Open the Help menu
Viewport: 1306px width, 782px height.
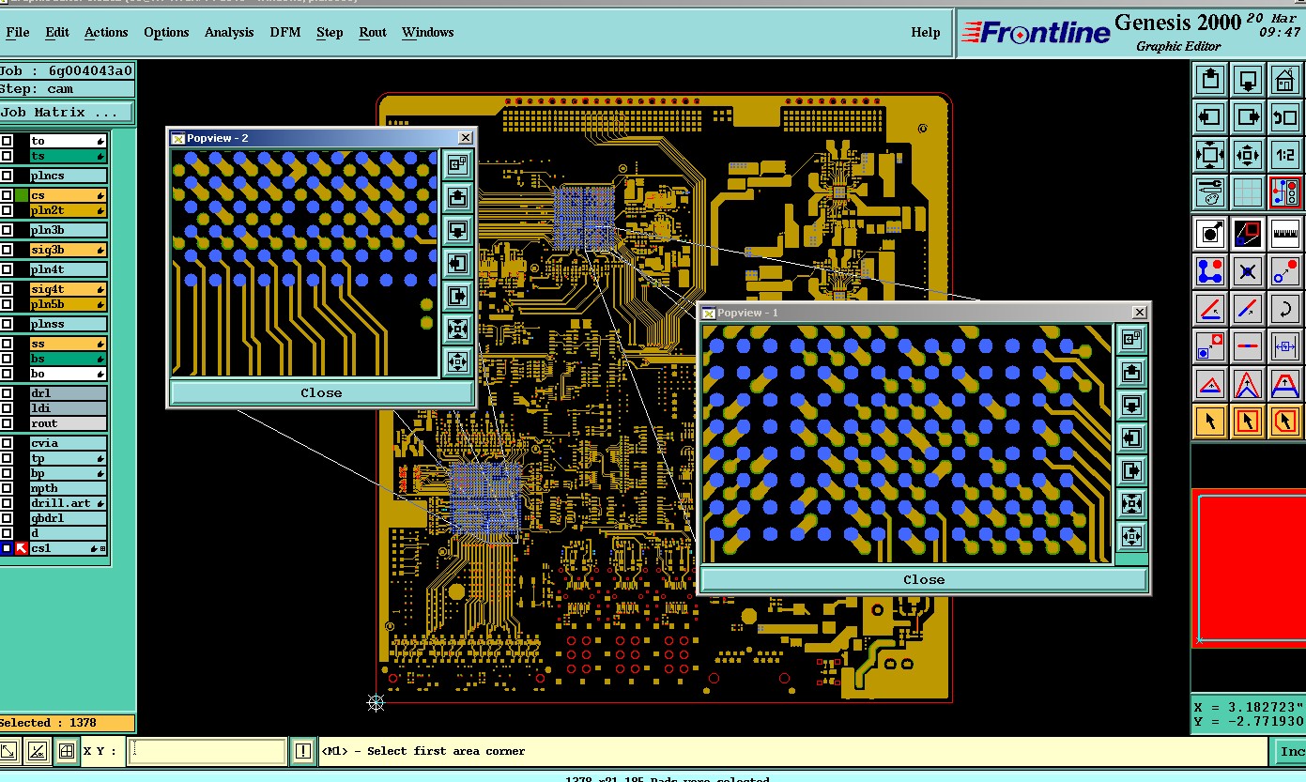[x=925, y=32]
